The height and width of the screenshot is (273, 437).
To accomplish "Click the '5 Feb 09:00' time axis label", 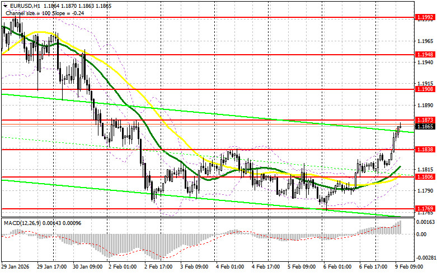I will tap(302, 267).
